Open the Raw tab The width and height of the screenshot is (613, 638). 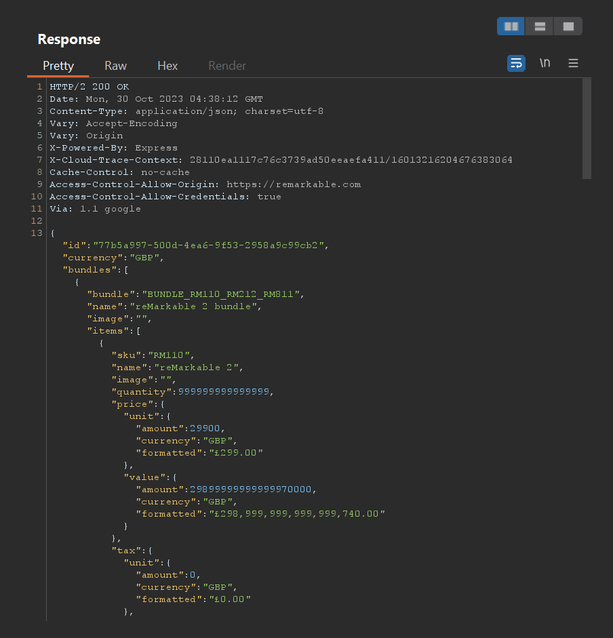point(115,66)
